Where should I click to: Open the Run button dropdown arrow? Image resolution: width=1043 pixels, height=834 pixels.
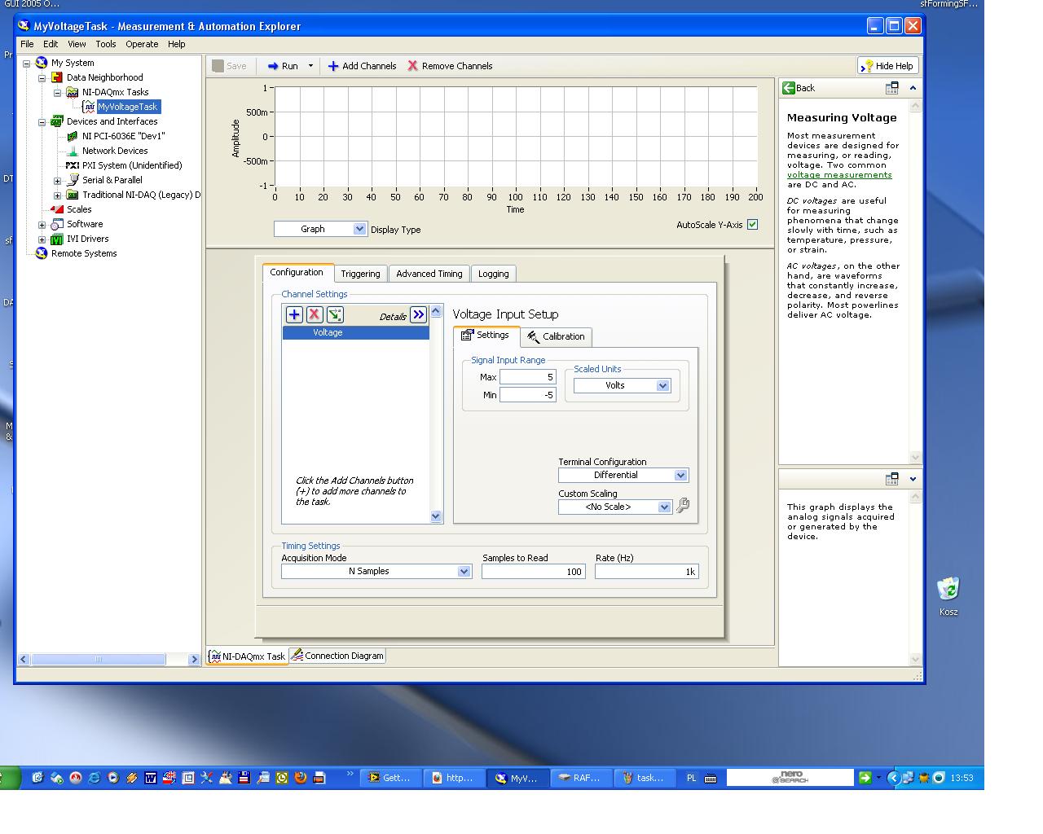[x=310, y=66]
